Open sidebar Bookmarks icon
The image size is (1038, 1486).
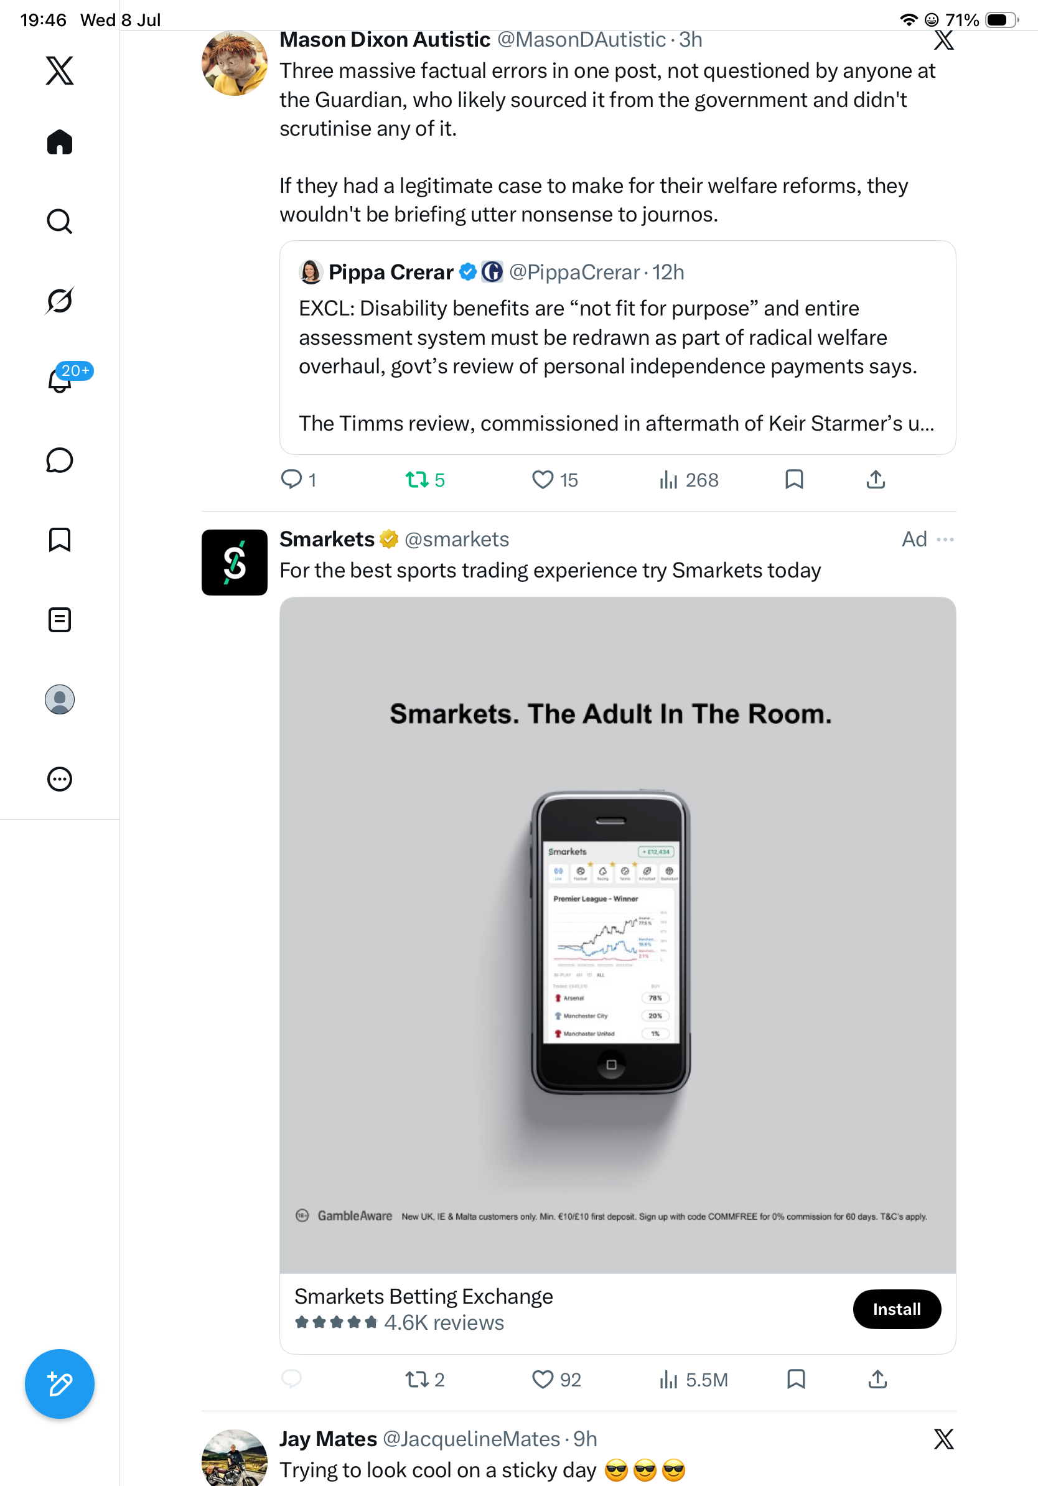(x=60, y=540)
